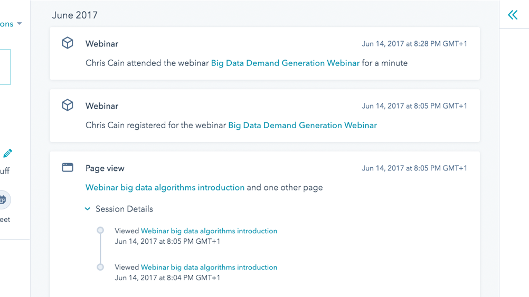Open page link viewed at 8:05 PM in session

point(209,231)
